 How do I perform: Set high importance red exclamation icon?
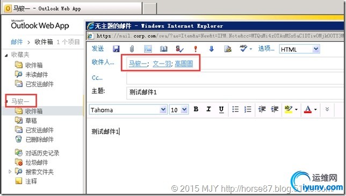coord(195,49)
